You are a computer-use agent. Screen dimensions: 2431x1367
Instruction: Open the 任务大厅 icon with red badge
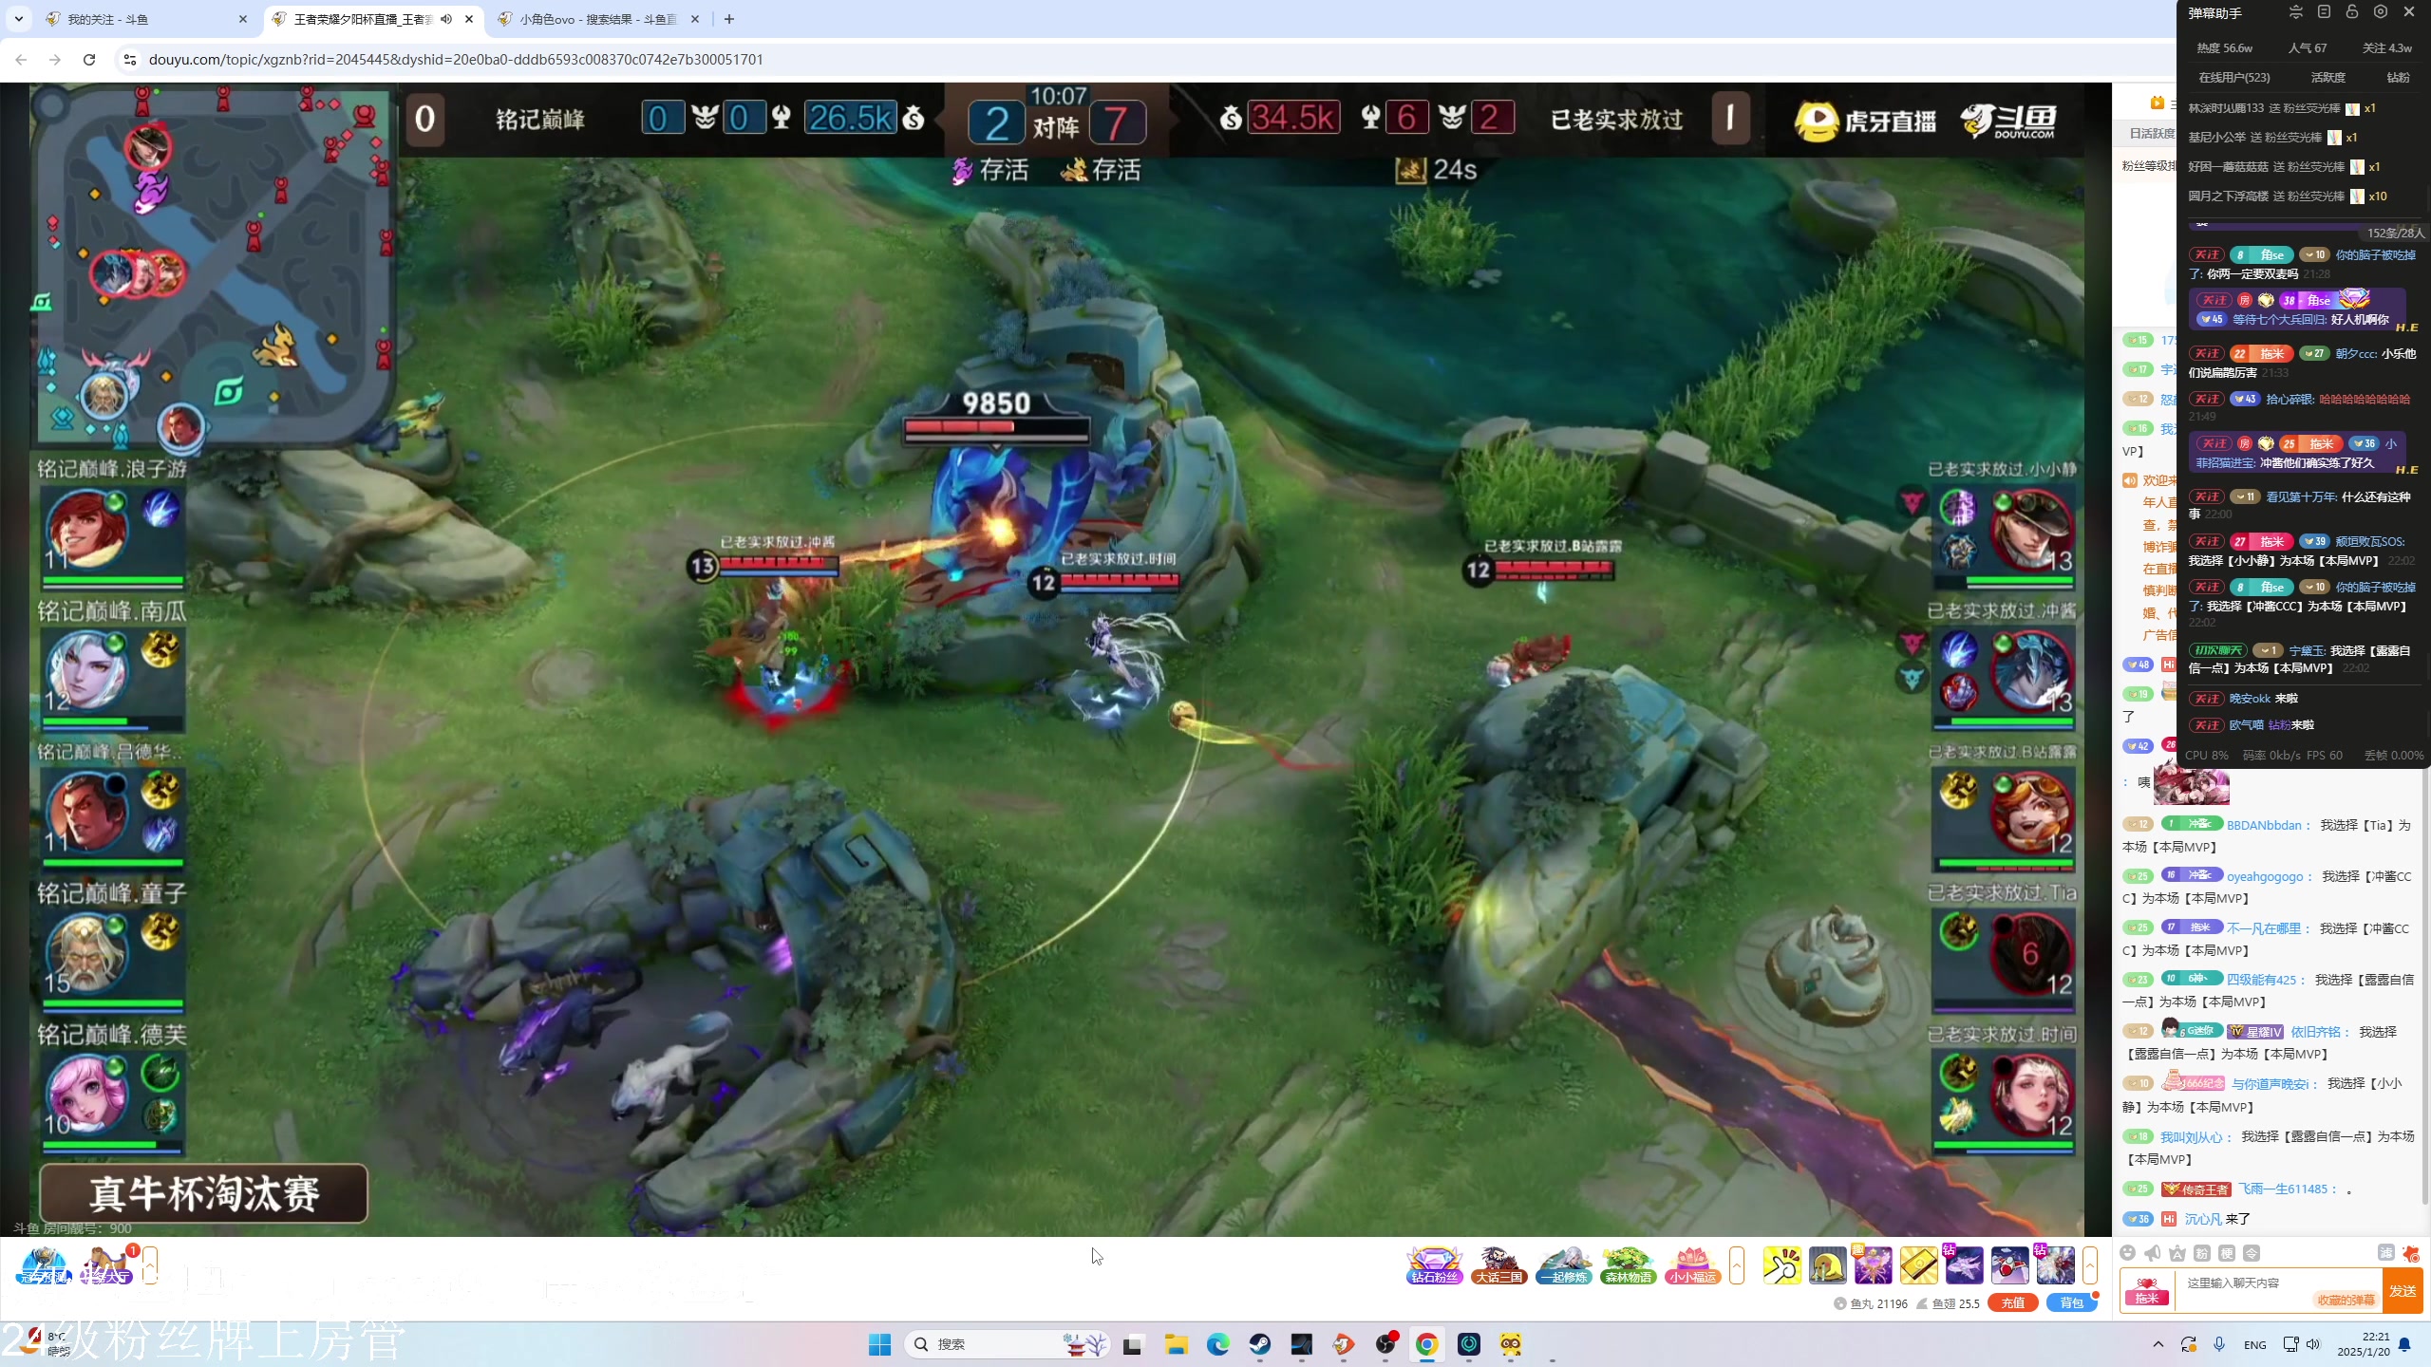coord(106,1265)
